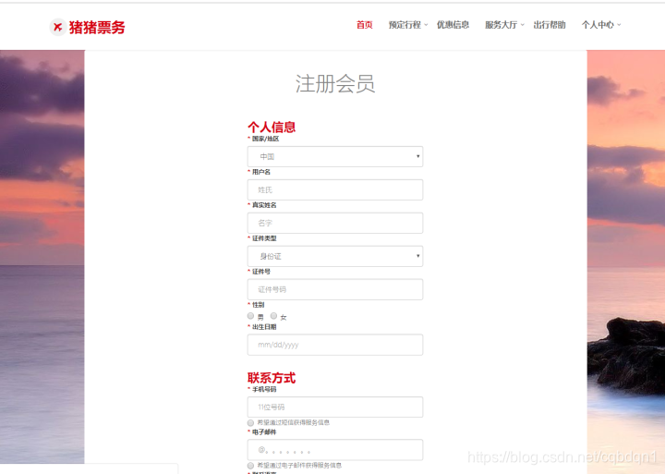Open 出行帮助 page
The height and width of the screenshot is (474, 665).
(x=550, y=25)
